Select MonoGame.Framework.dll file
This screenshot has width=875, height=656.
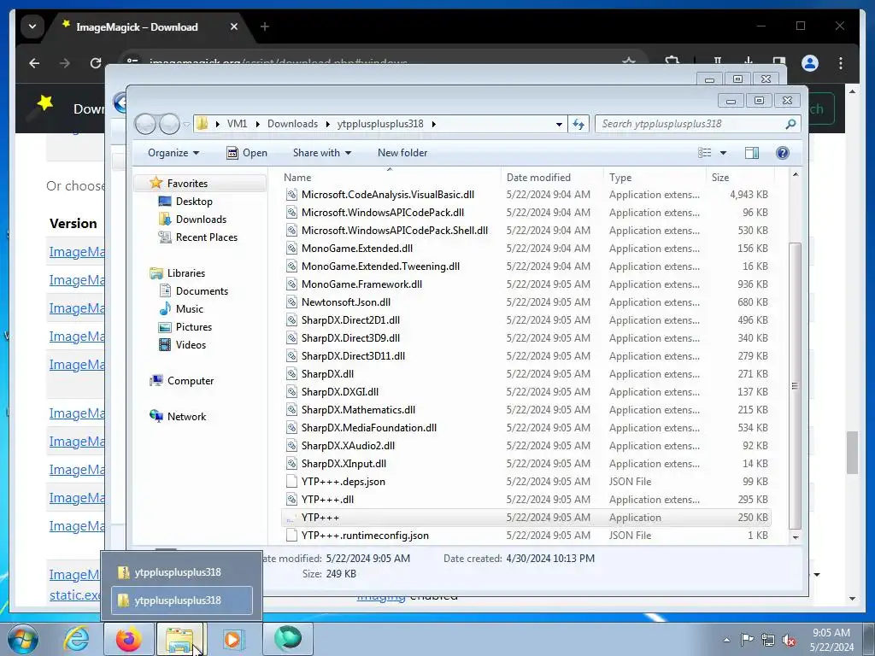tap(361, 284)
